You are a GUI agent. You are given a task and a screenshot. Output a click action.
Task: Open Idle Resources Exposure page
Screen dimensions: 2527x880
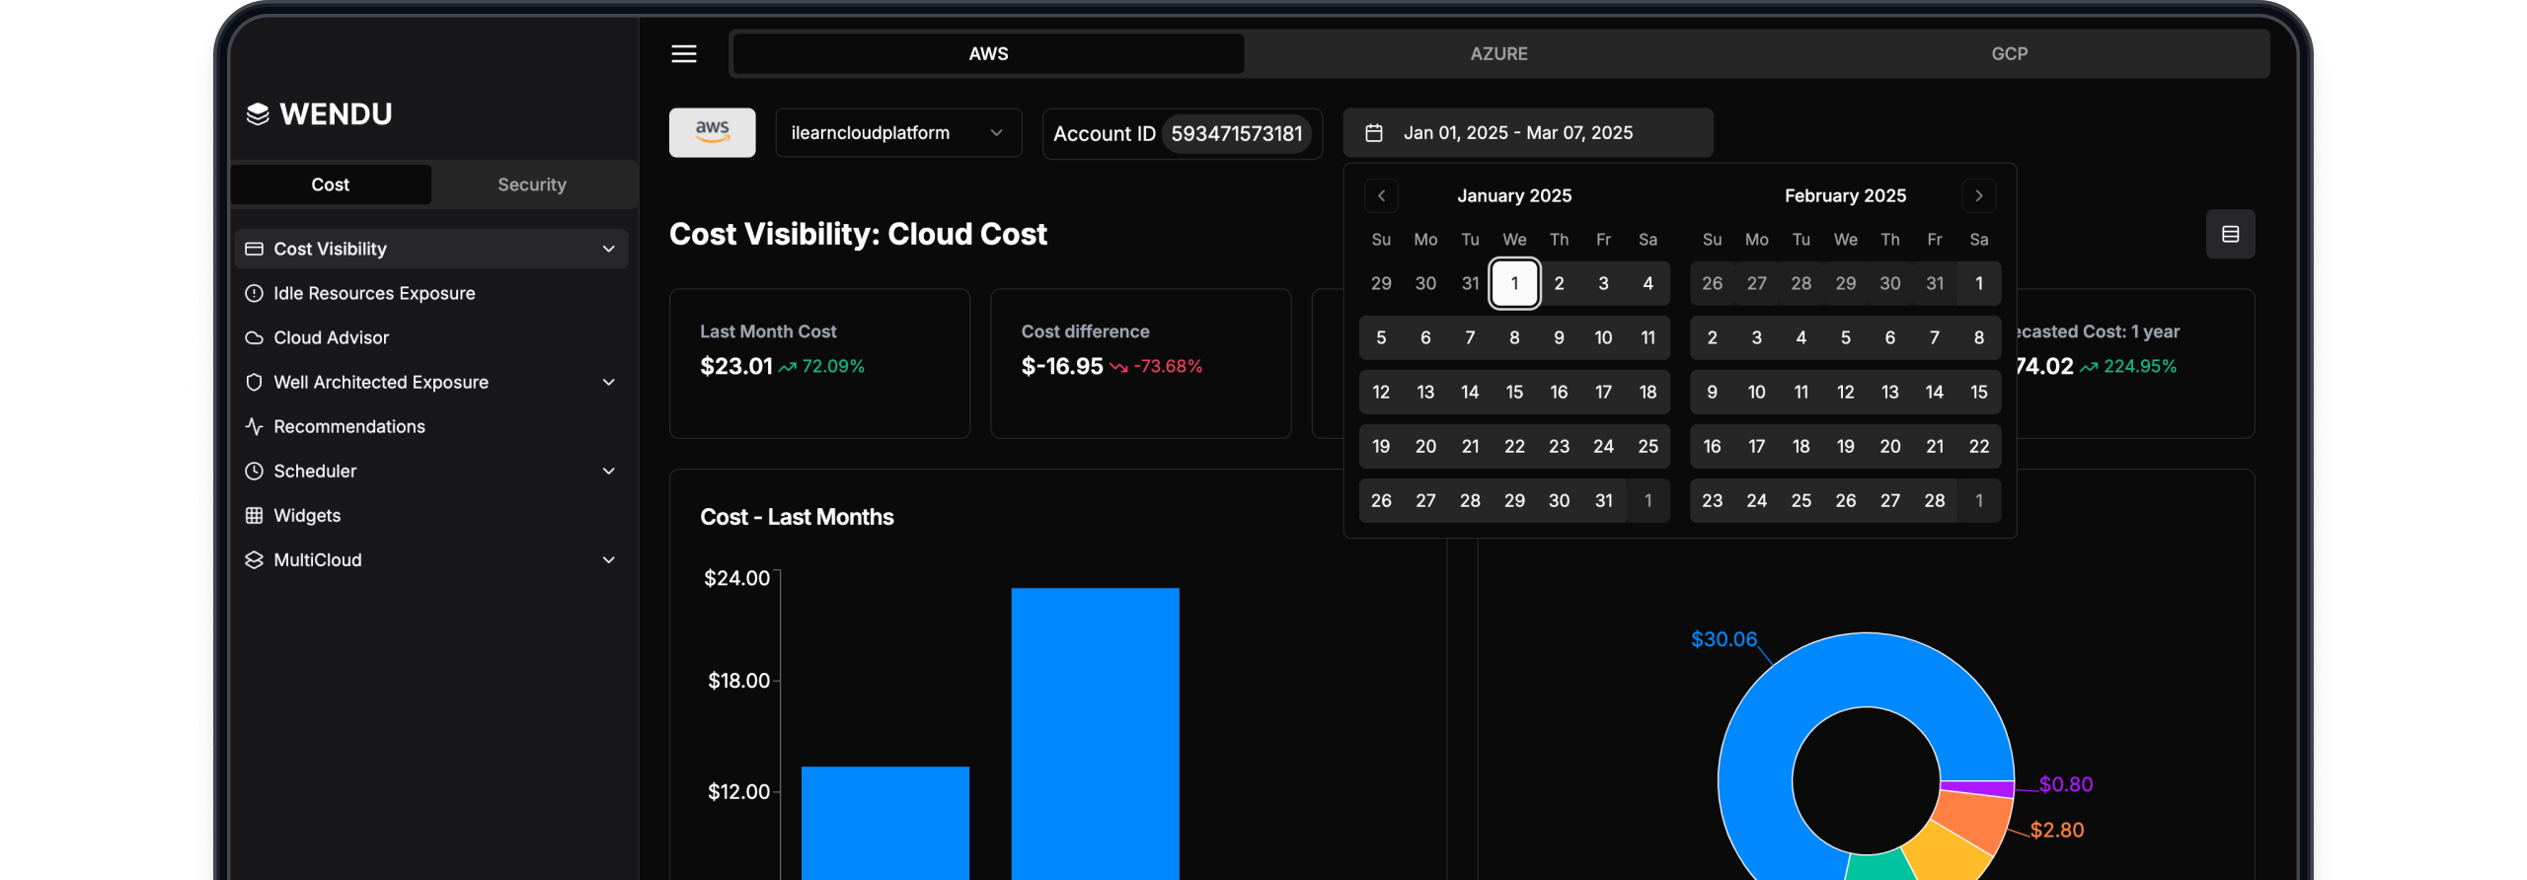pos(431,293)
